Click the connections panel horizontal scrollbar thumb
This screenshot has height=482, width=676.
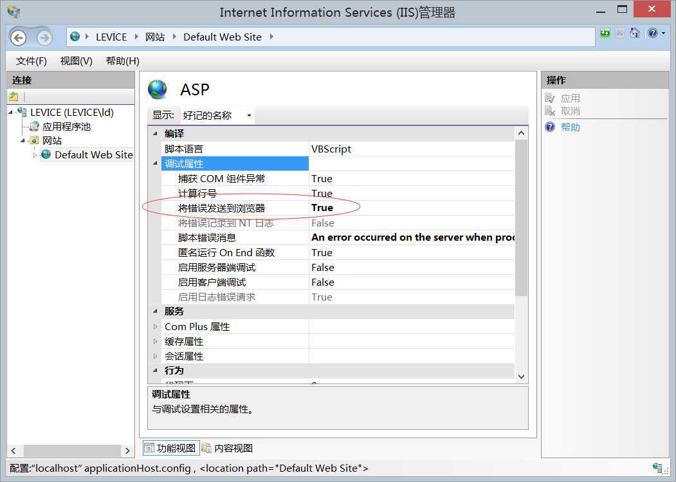pyautogui.click(x=72, y=450)
